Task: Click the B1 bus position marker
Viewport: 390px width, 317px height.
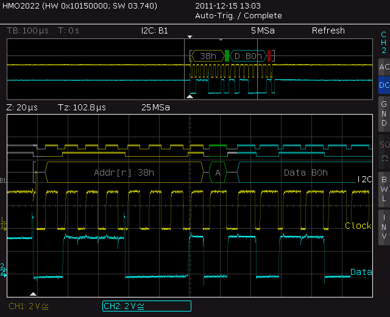Action: 2,180
